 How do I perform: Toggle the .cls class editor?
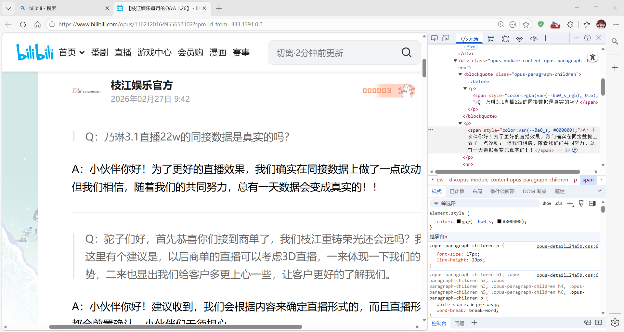[558, 204]
